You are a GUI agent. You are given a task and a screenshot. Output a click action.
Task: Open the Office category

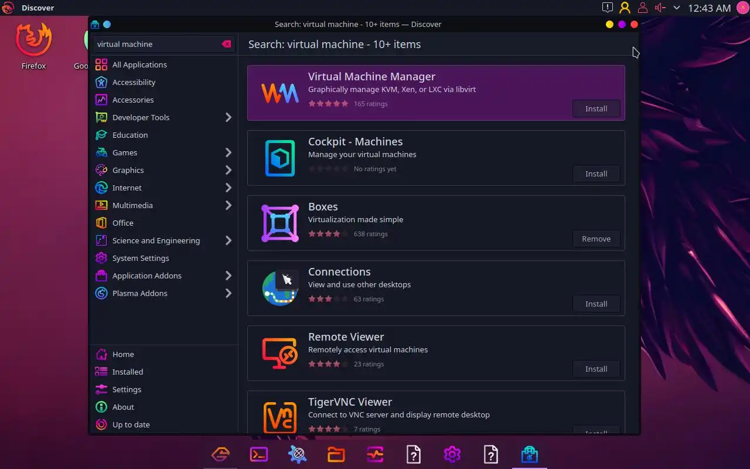[163, 223]
